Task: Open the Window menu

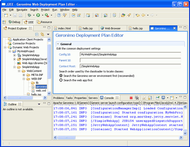Action: tap(65, 10)
